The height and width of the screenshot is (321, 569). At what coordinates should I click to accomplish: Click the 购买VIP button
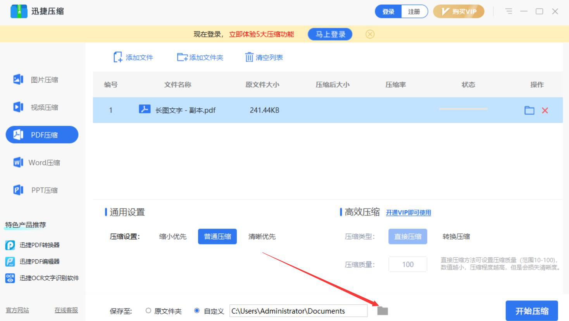click(459, 12)
